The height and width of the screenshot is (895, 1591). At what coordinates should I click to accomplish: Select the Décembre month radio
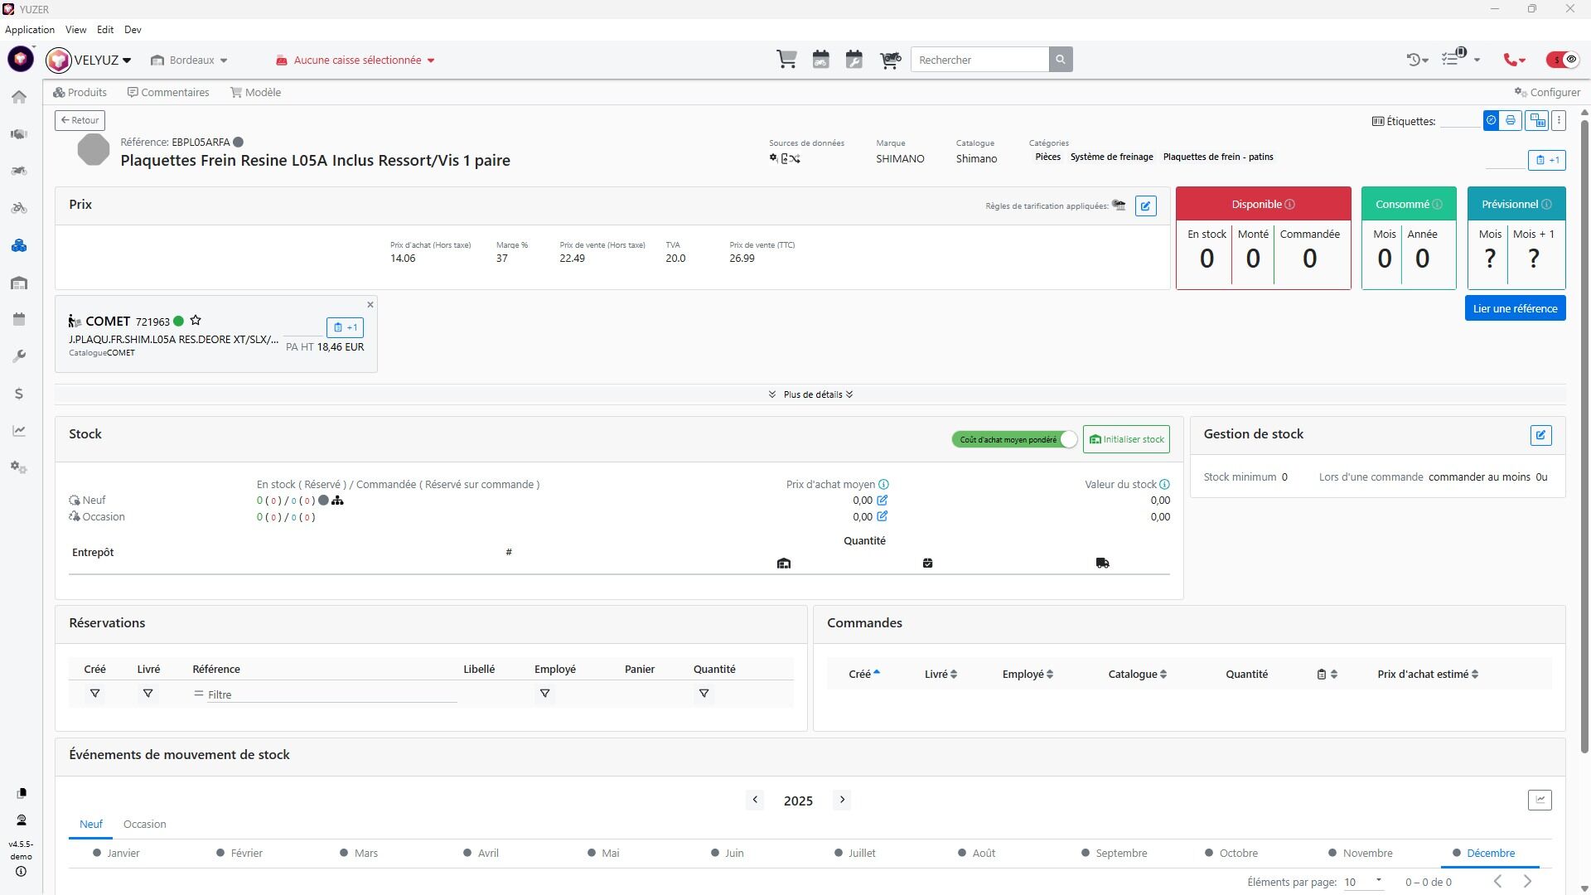coord(1457,853)
